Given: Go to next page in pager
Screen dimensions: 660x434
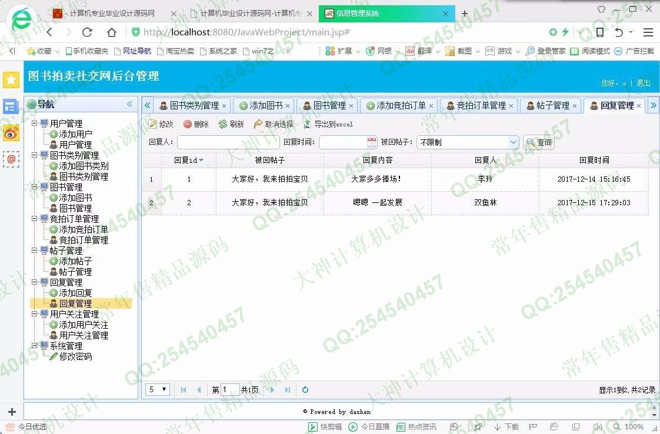Looking at the screenshot, I should pos(272,390).
